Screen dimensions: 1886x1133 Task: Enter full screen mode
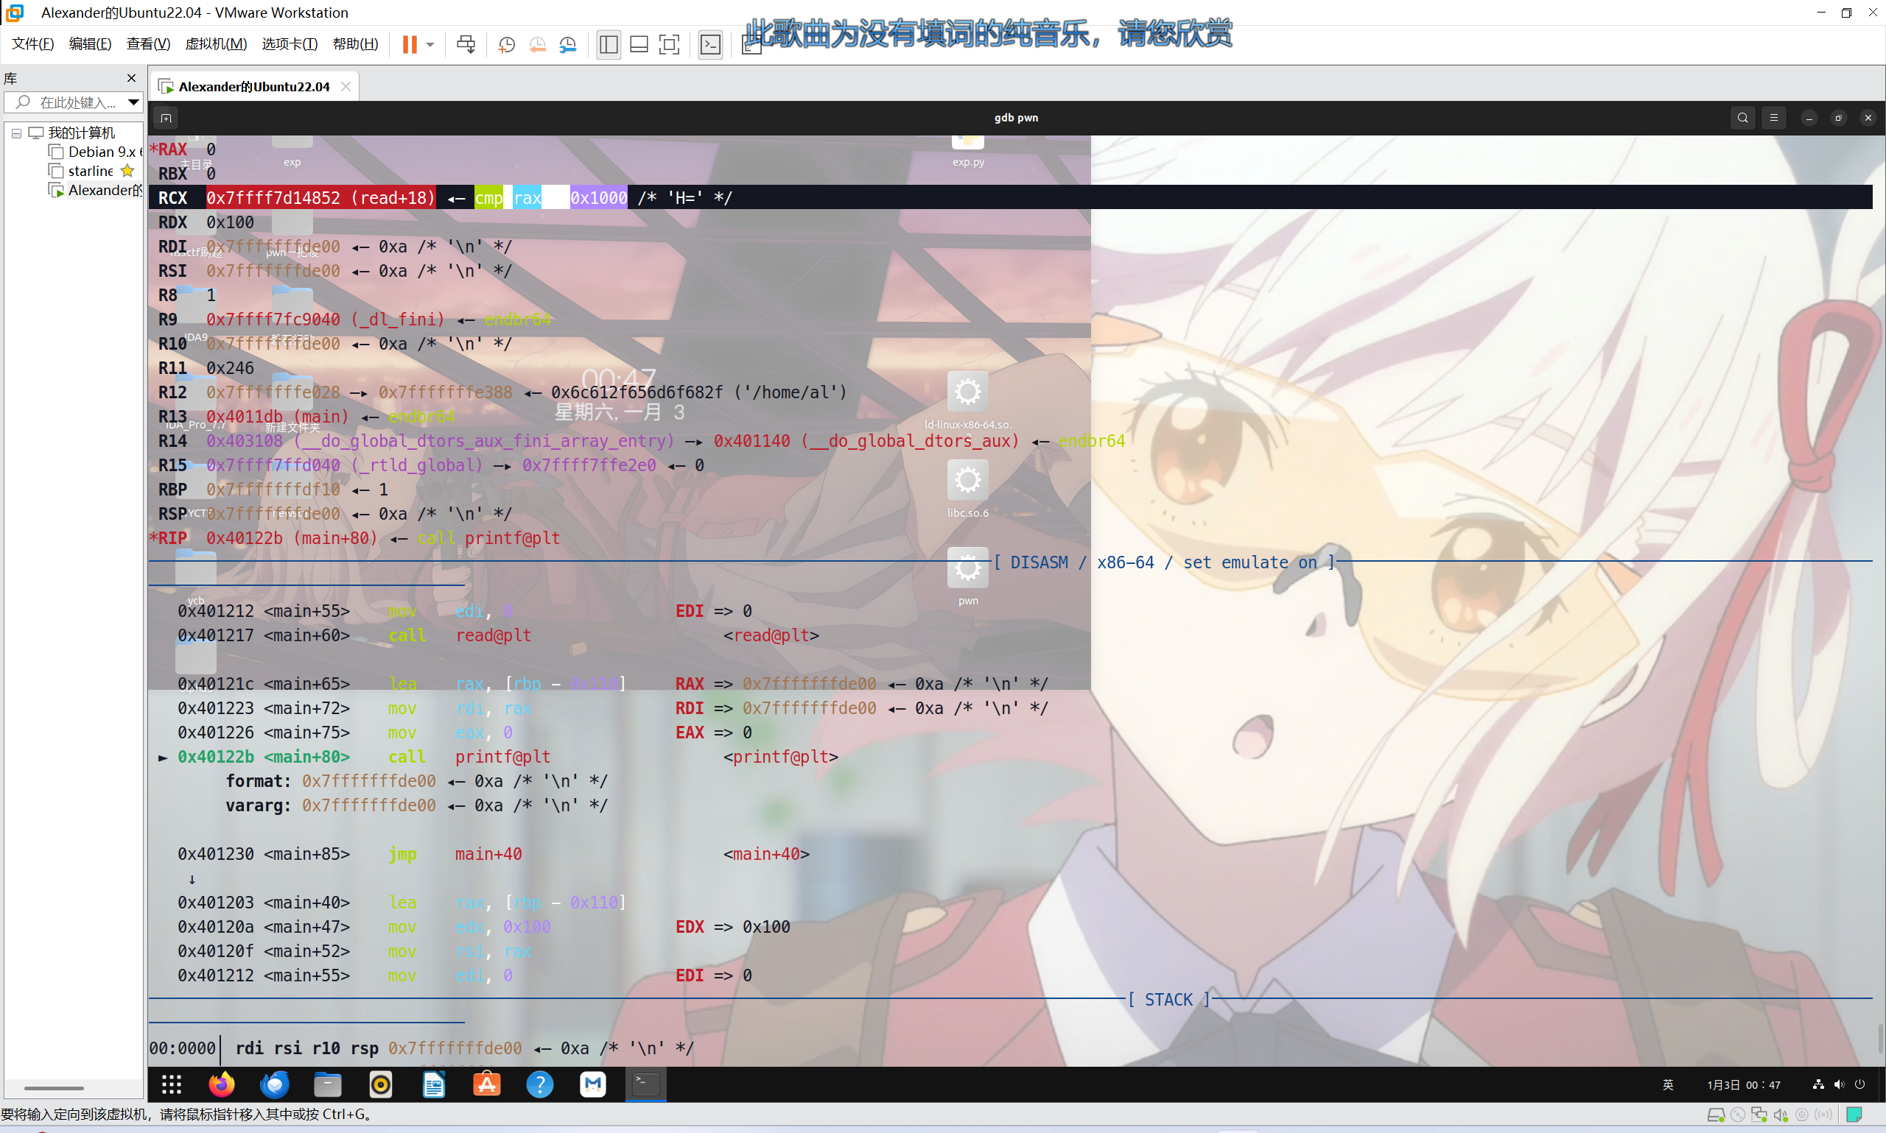tap(669, 44)
